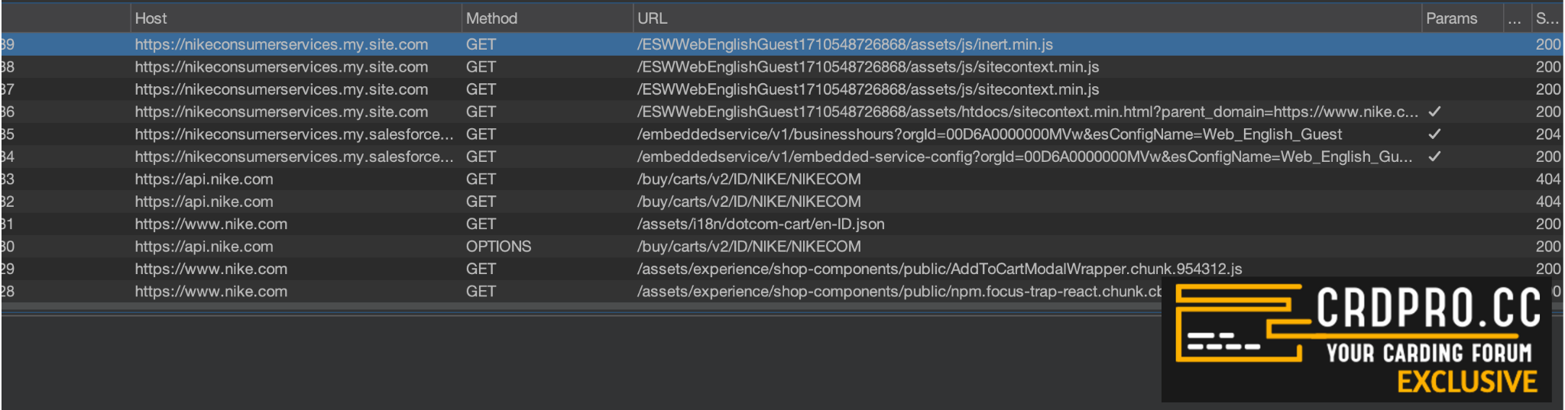
Task: Select the embedded-service-config request URL
Action: [x=1025, y=157]
